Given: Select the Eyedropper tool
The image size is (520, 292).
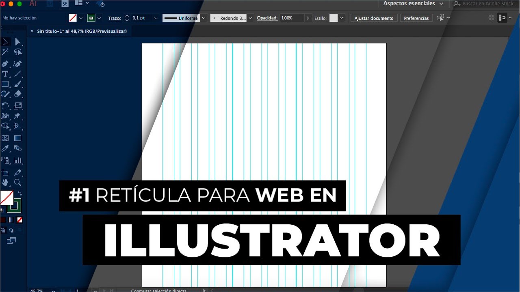Looking at the screenshot, I should click(5, 148).
